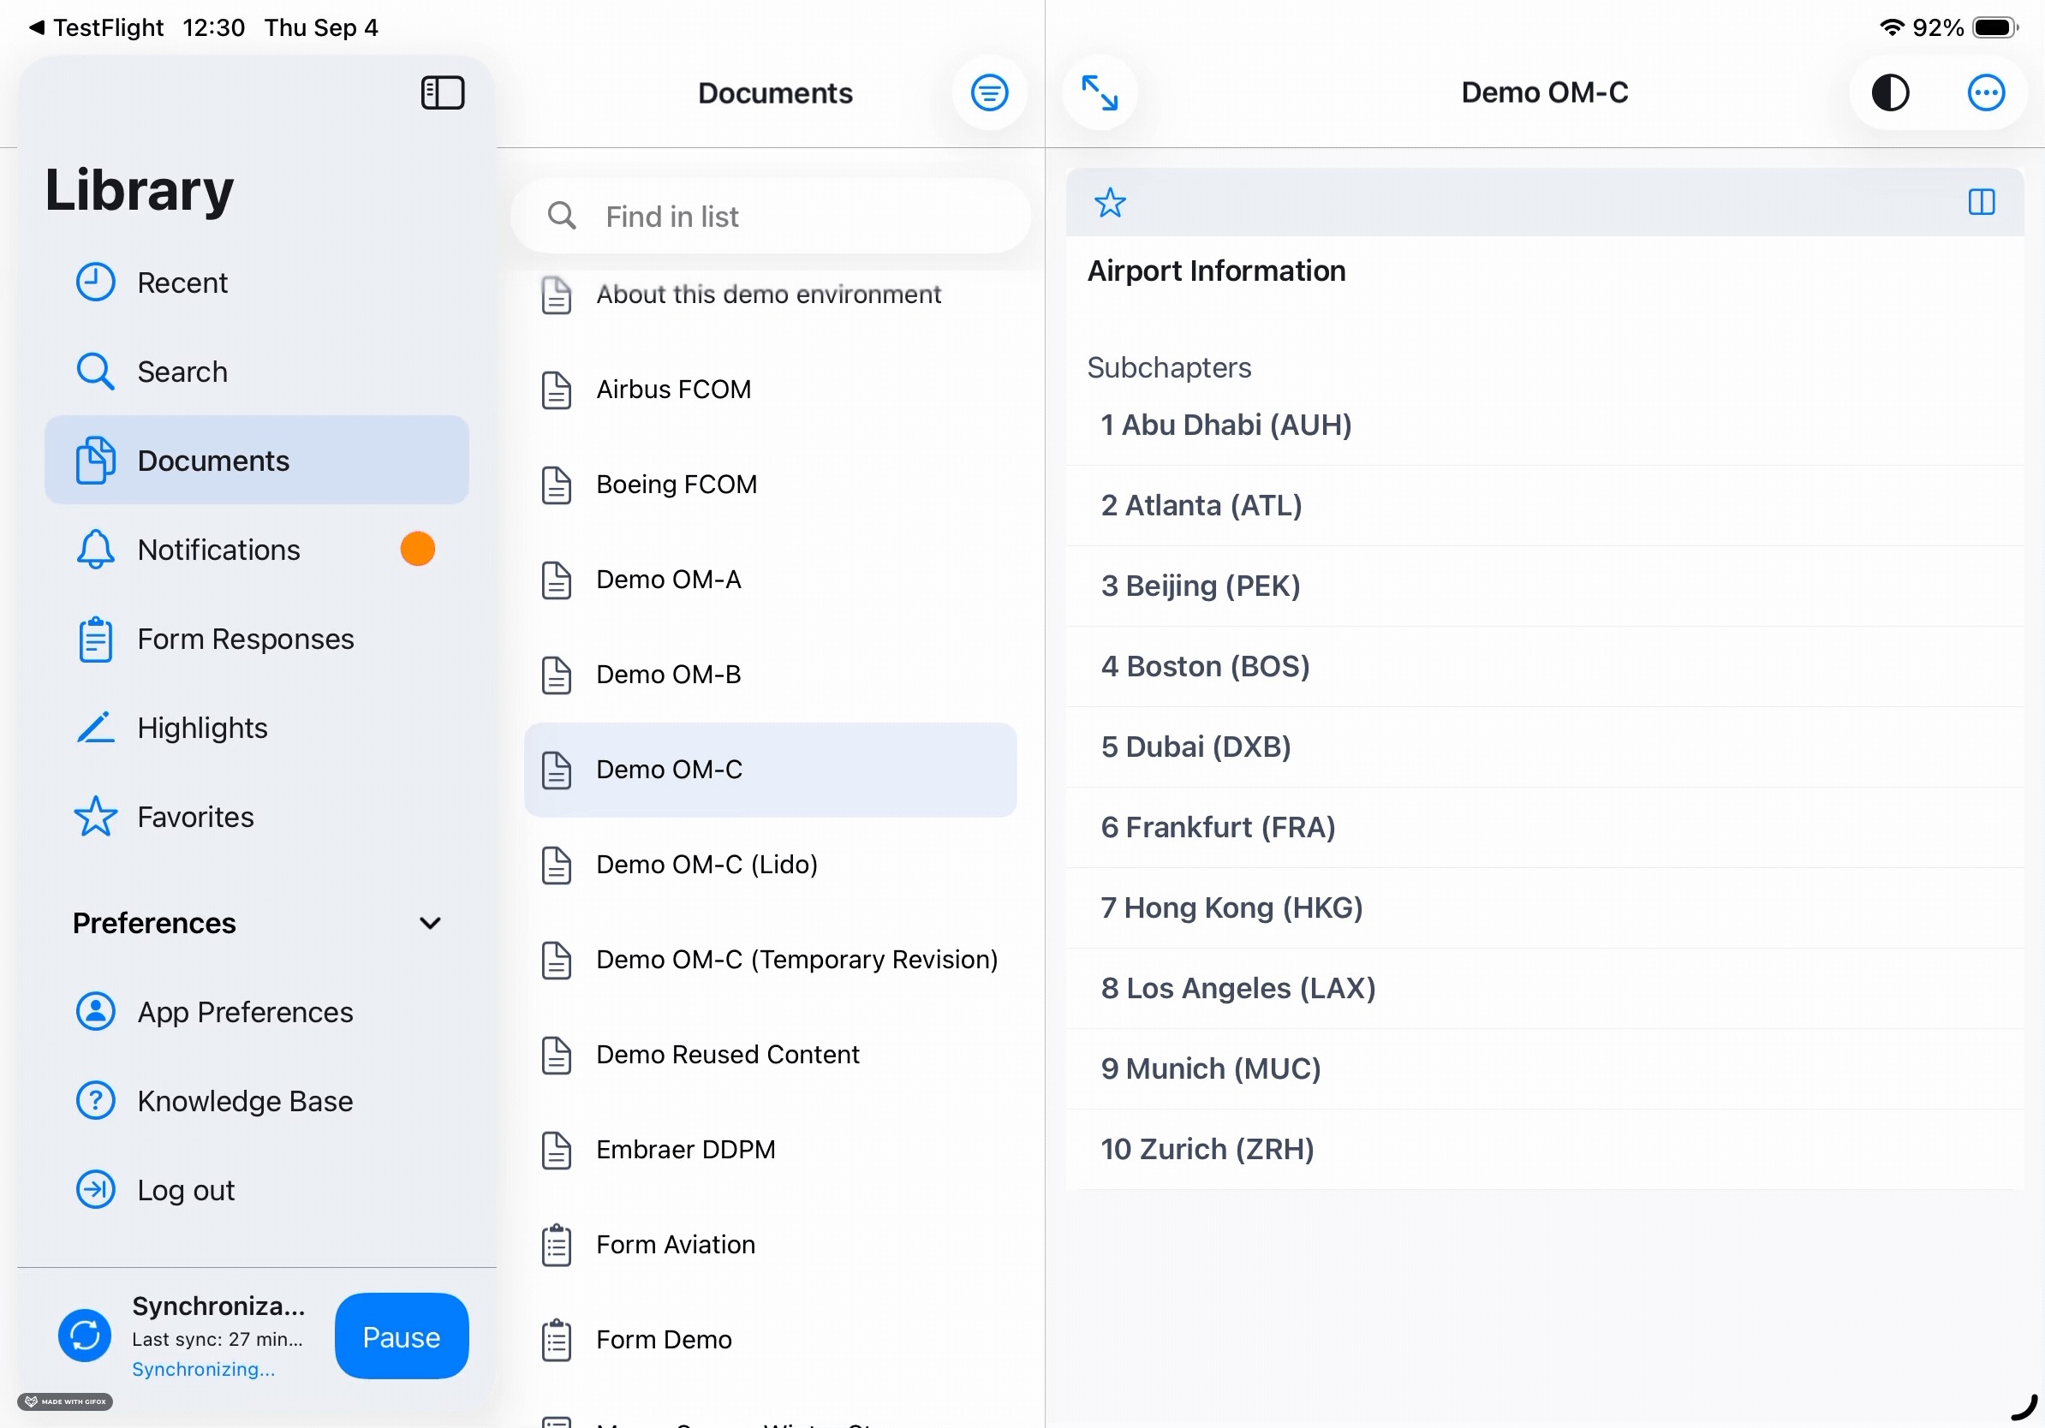Return to TestFlight via back arrow

(x=36, y=27)
